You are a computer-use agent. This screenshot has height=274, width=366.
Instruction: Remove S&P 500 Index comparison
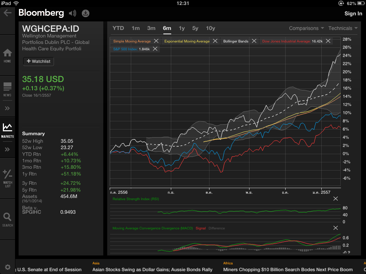(x=155, y=49)
